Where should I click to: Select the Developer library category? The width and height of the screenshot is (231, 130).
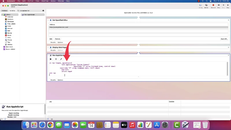pyautogui.click(x=10, y=21)
